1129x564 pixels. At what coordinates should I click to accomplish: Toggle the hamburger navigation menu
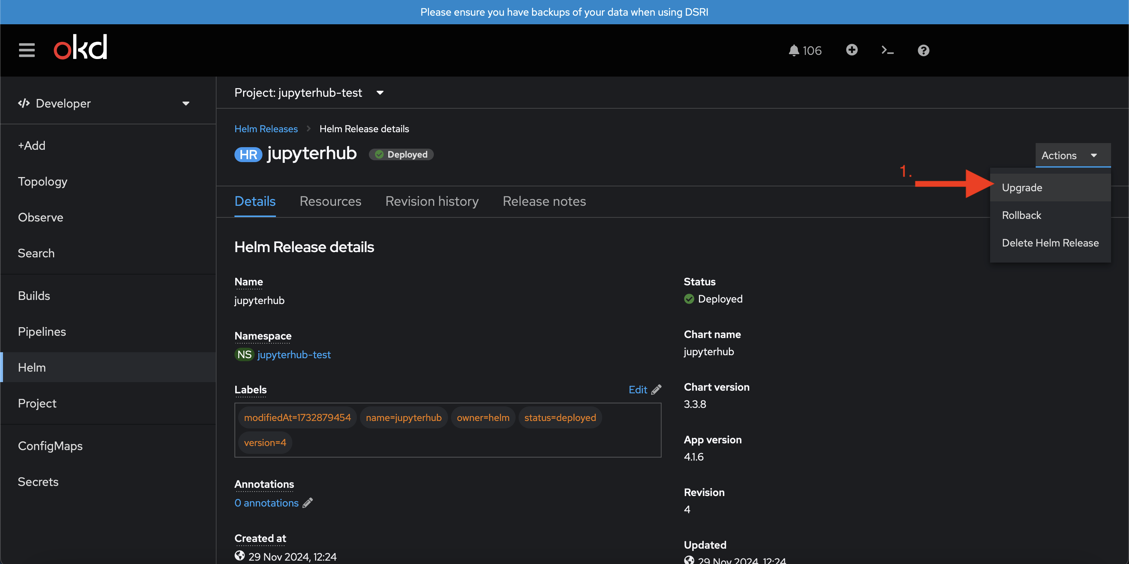(27, 50)
